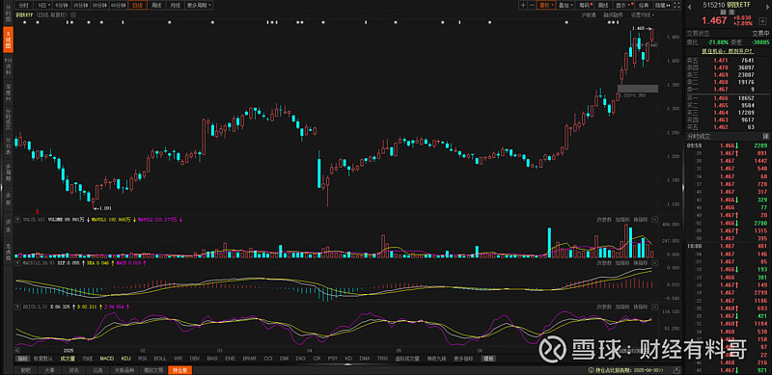
Task: Click 抓住机会 open account link
Action: pyautogui.click(x=729, y=51)
